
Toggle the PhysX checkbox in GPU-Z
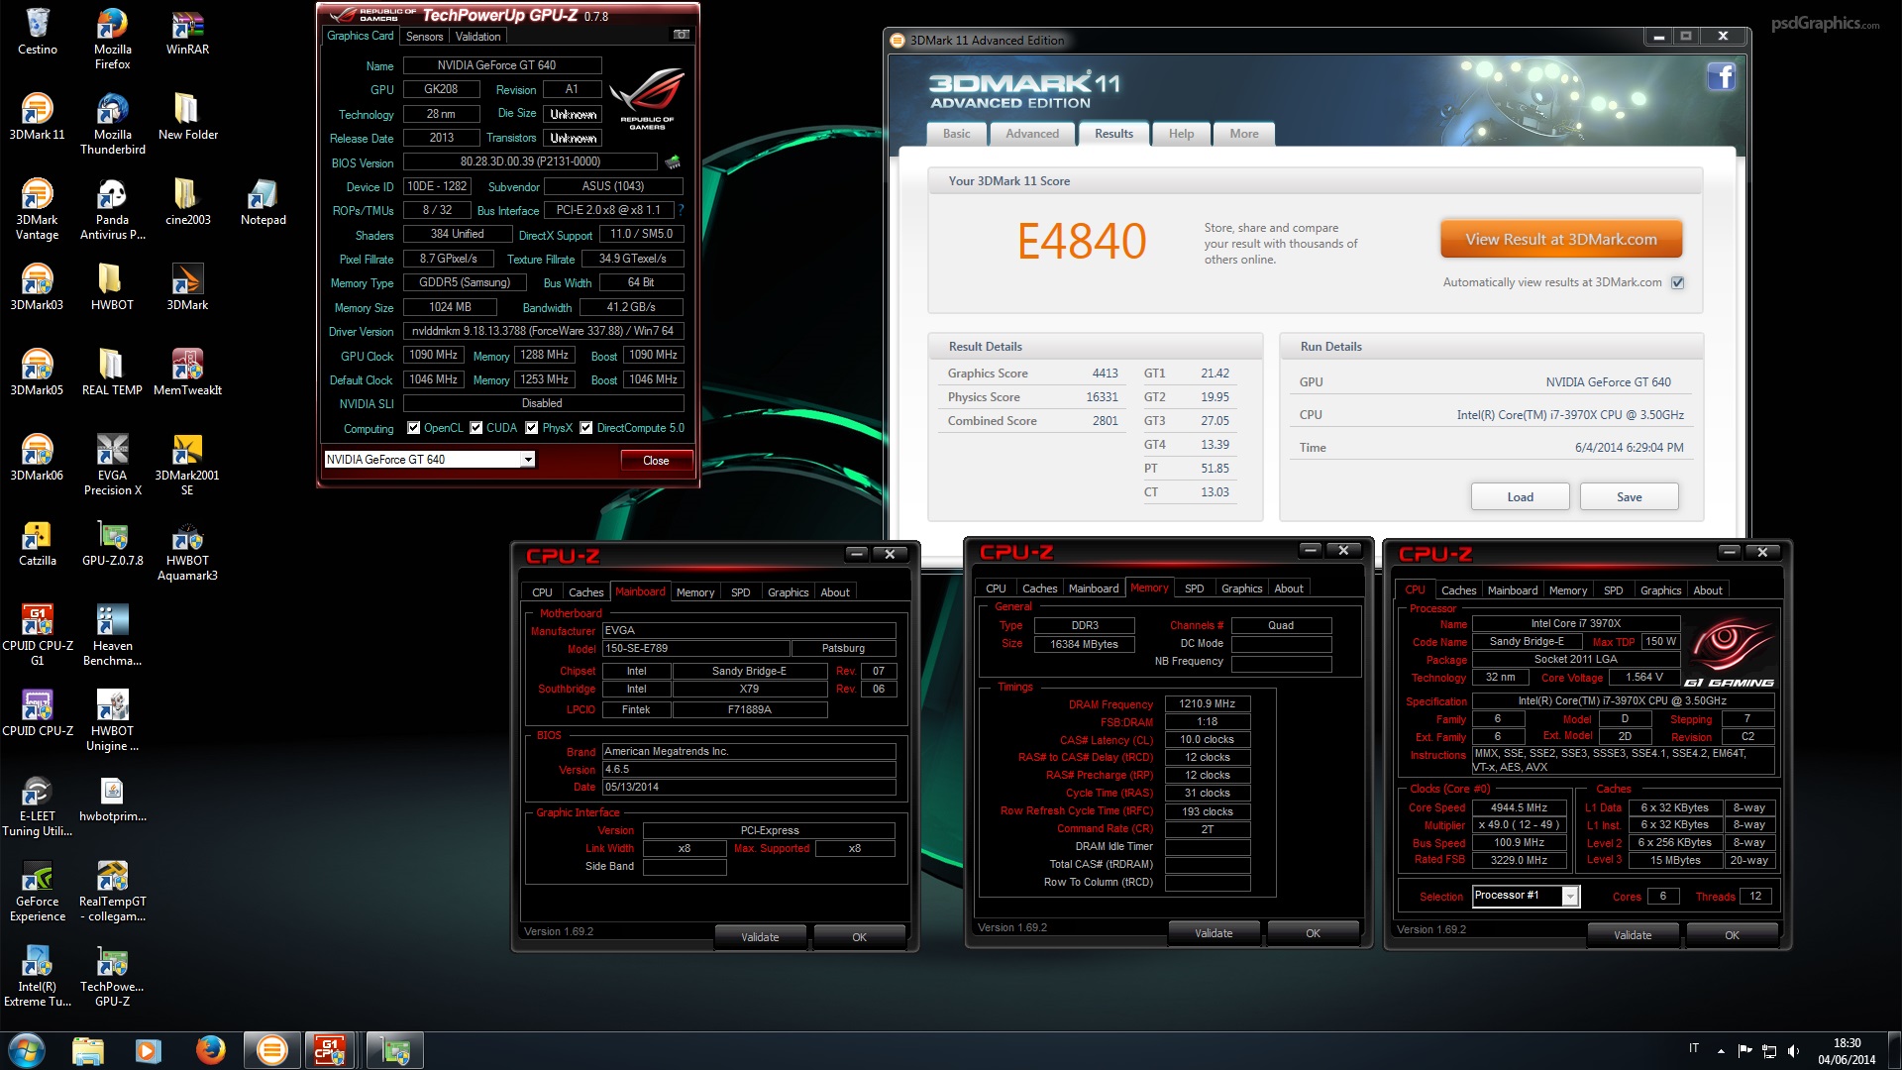[x=531, y=428]
